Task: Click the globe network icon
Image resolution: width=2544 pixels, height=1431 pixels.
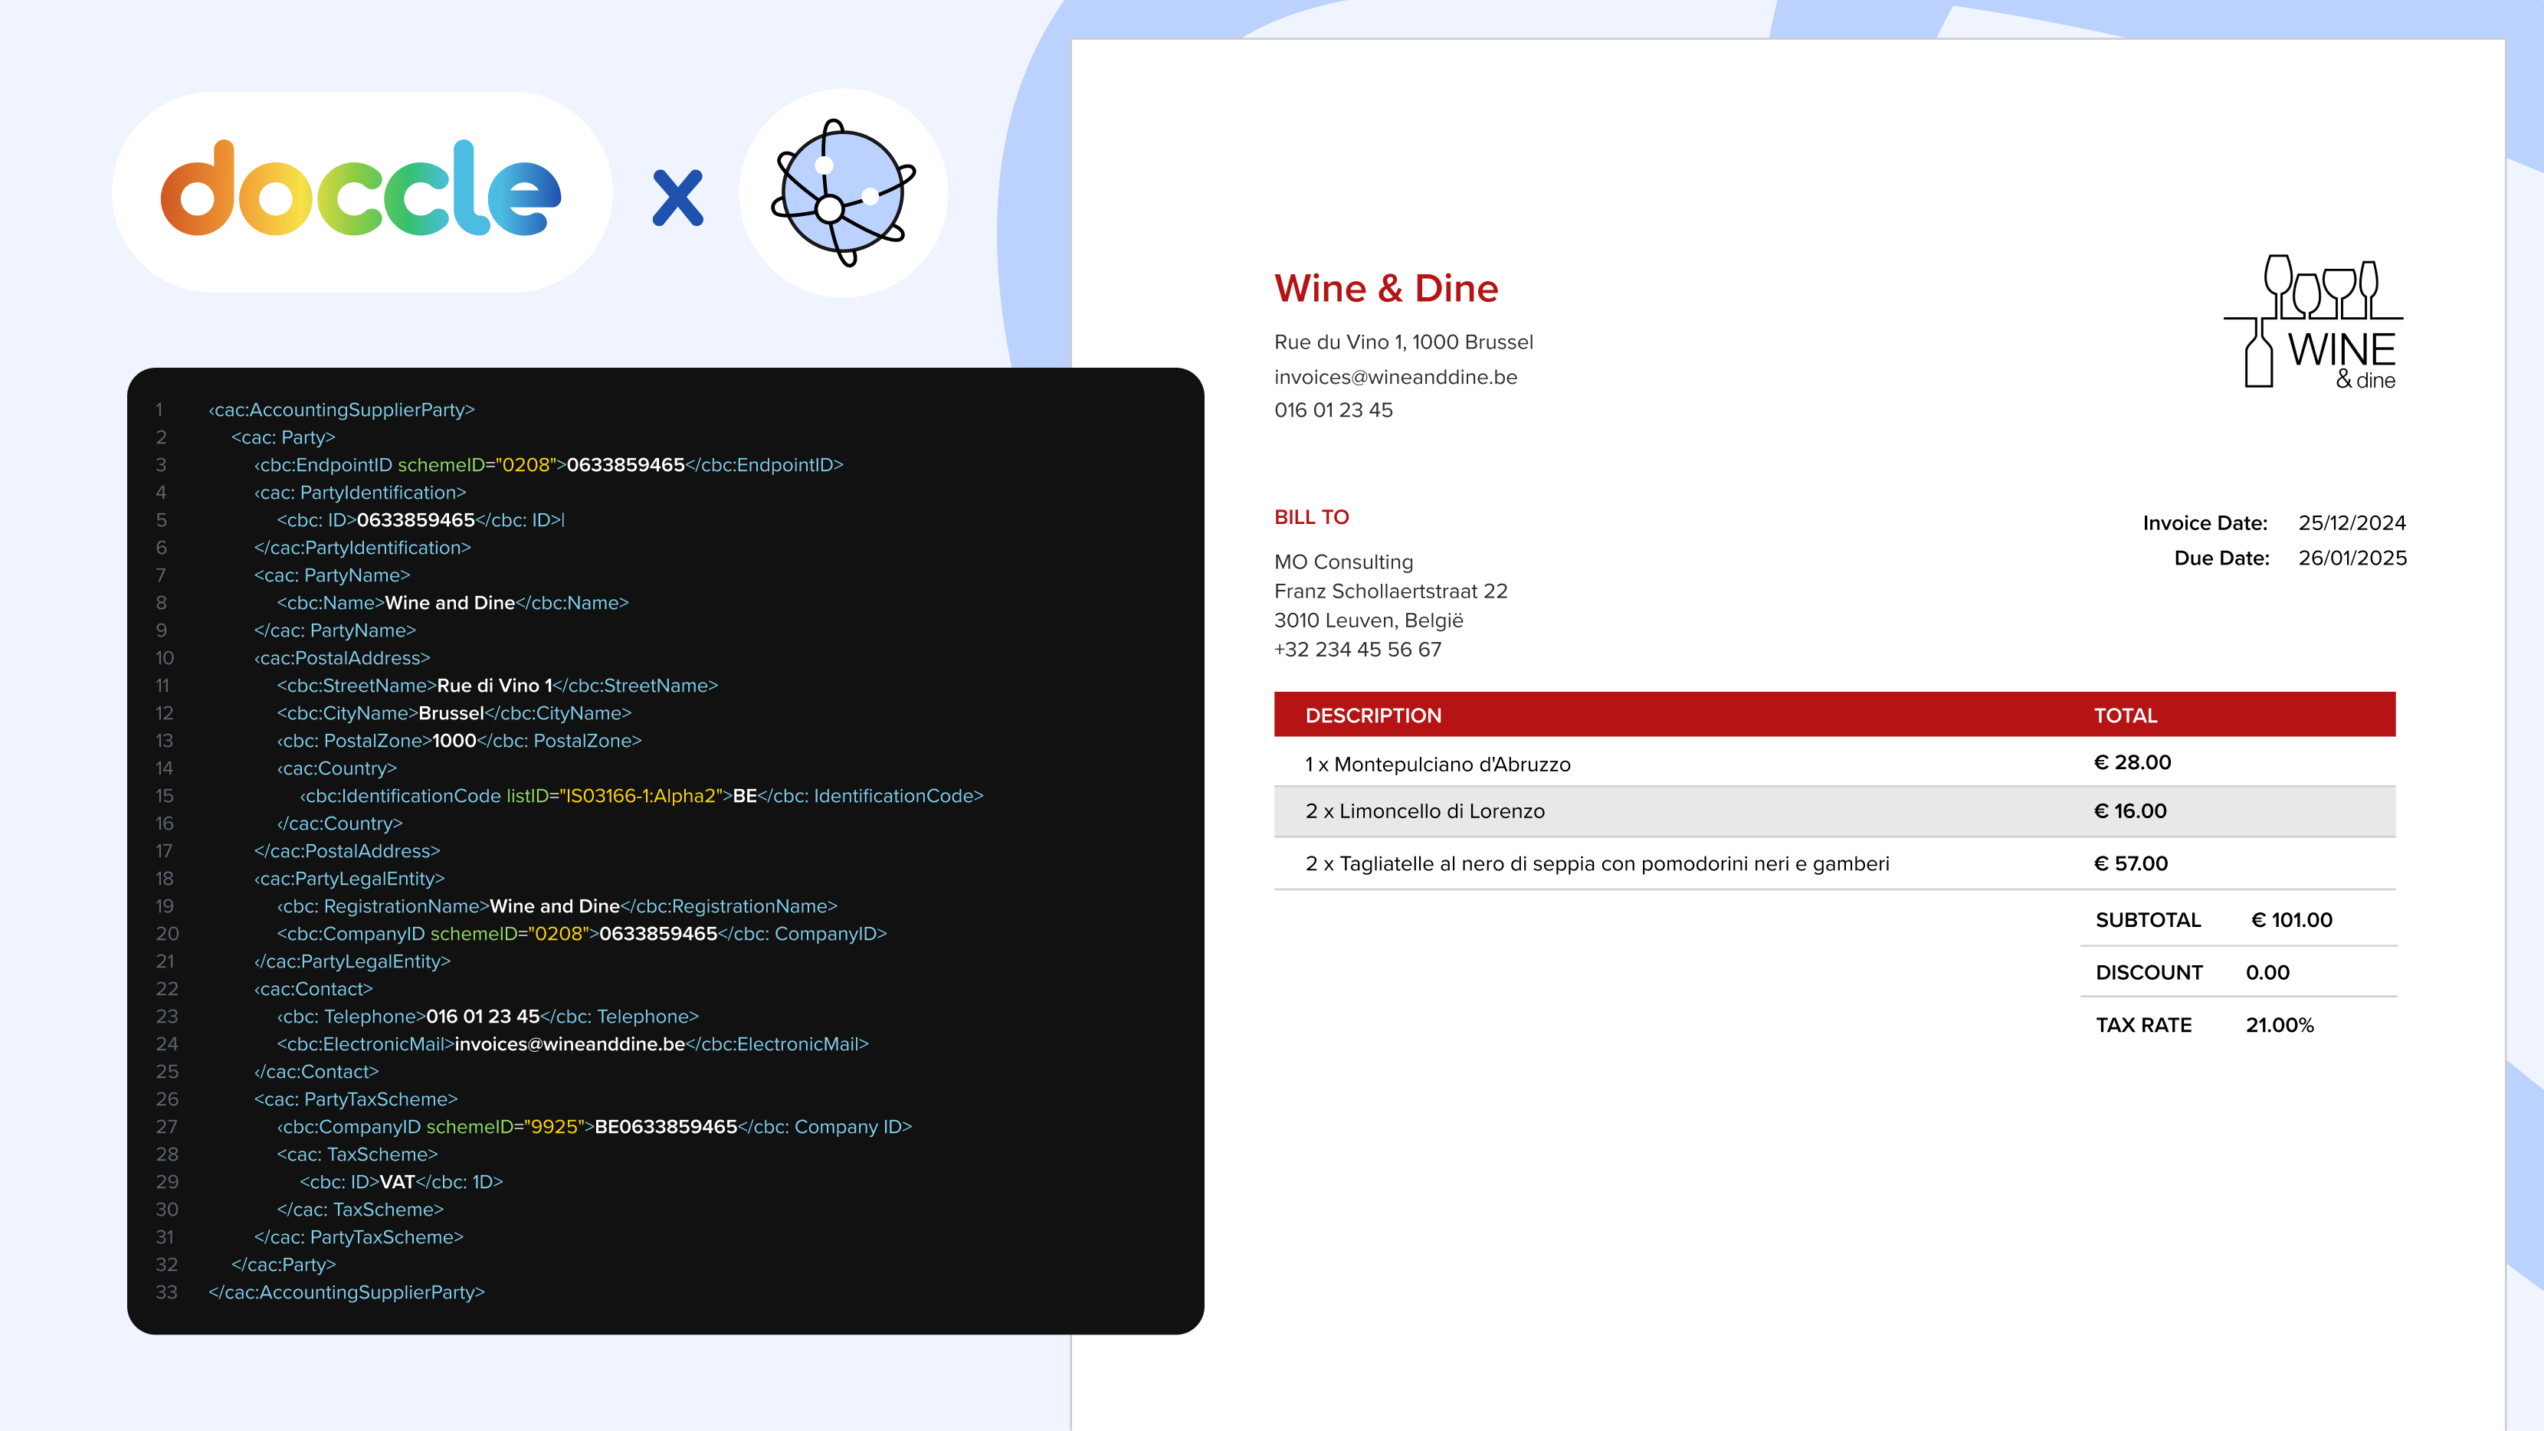Action: click(844, 194)
